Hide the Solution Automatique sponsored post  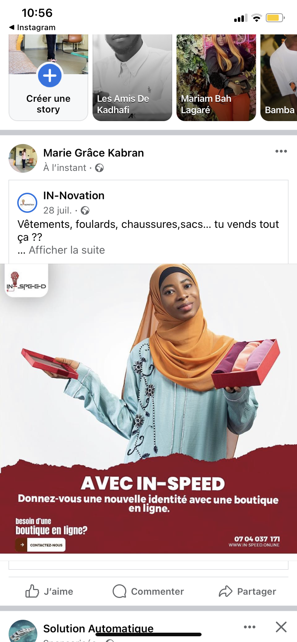(x=281, y=627)
